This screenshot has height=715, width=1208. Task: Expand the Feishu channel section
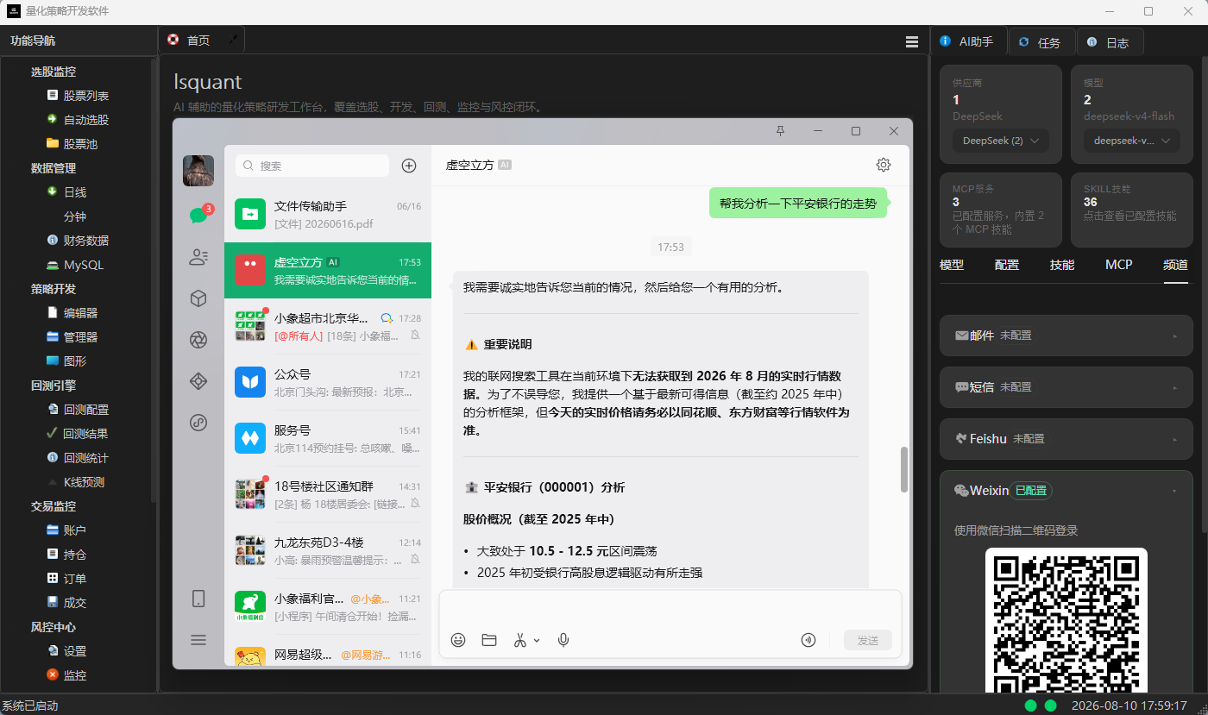click(x=1066, y=439)
